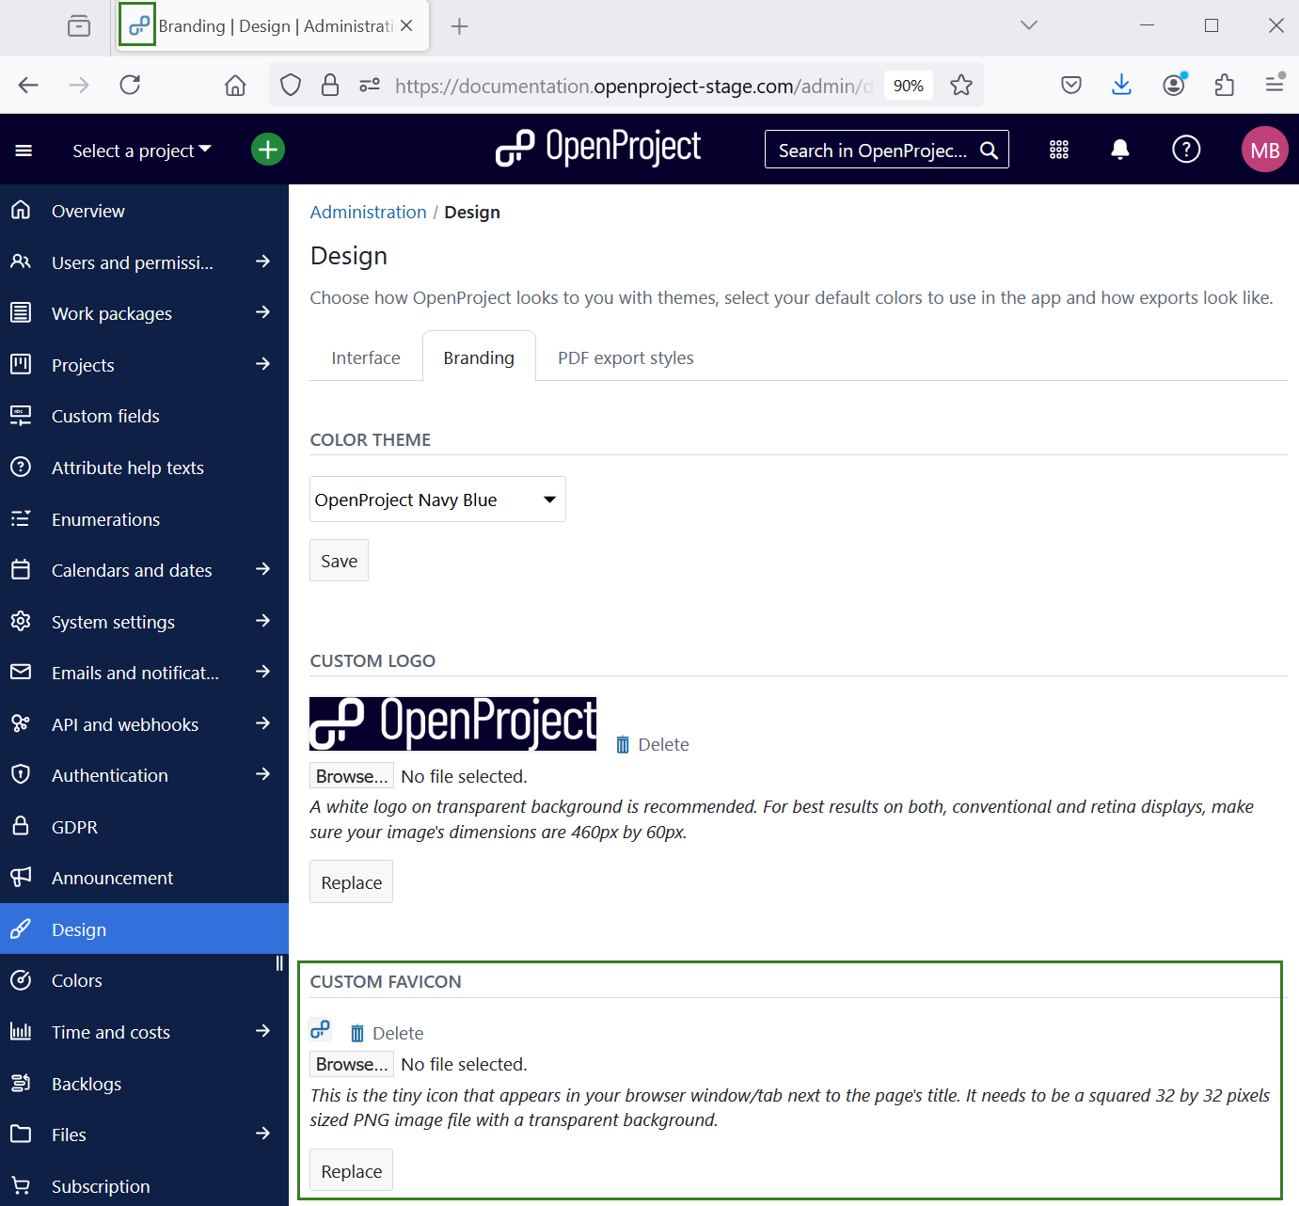The width and height of the screenshot is (1299, 1206).
Task: Click Save under color theme
Action: (339, 561)
